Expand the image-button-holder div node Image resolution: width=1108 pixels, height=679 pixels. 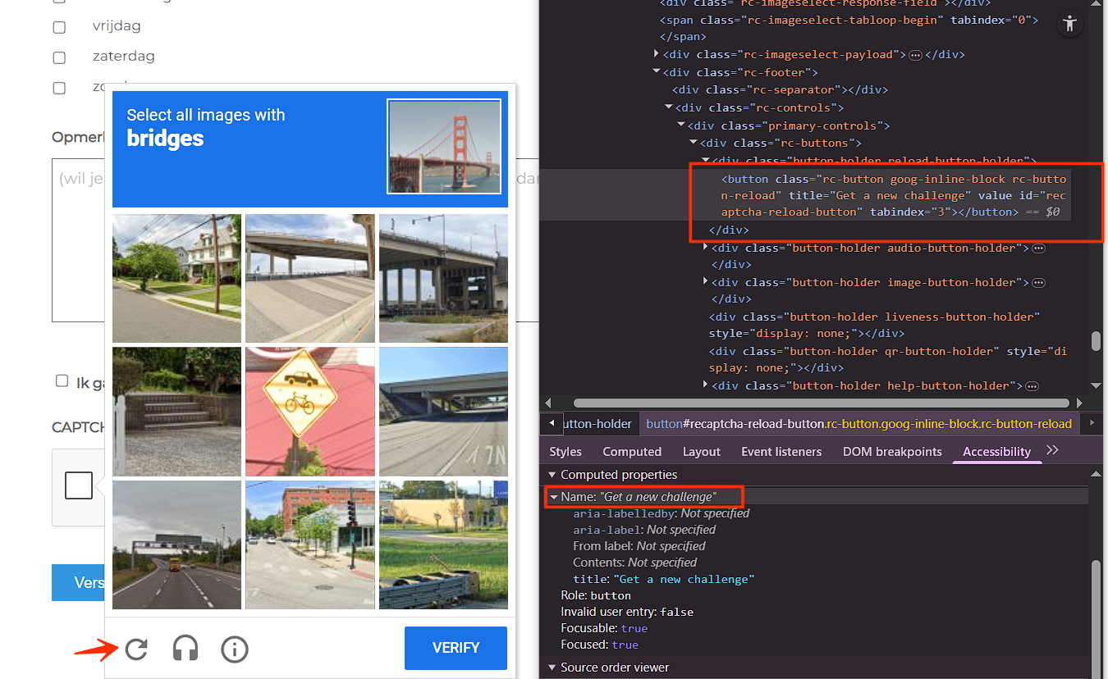(x=705, y=282)
